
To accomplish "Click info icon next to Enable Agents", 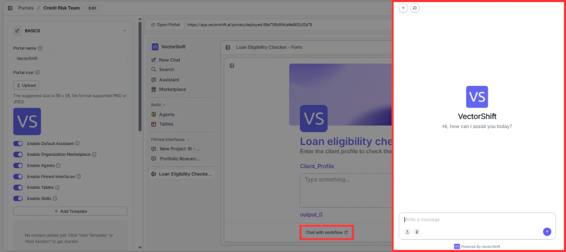I will pos(58,166).
